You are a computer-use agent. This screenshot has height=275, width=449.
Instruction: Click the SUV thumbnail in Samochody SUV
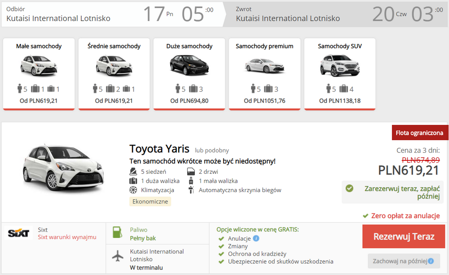pyautogui.click(x=339, y=66)
